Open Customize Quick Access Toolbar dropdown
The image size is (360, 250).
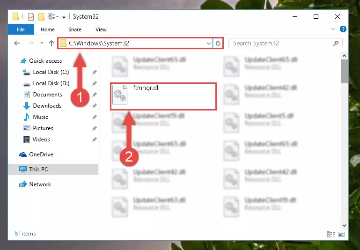pos(64,17)
